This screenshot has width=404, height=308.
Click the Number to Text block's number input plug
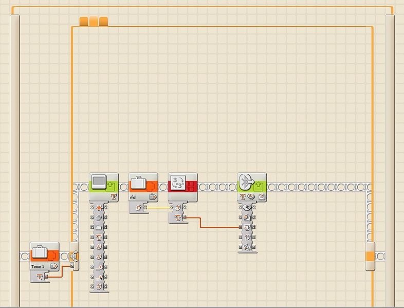[x=172, y=208]
